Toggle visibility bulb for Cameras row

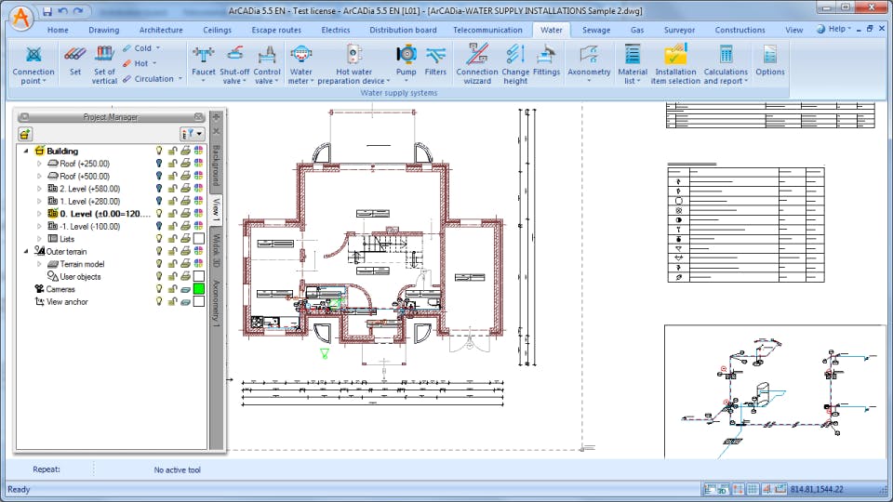click(x=159, y=289)
